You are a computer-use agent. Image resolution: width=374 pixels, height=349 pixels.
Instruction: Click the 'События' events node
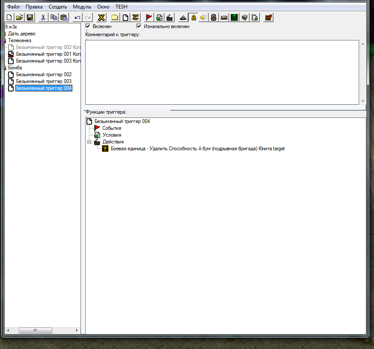(x=112, y=128)
